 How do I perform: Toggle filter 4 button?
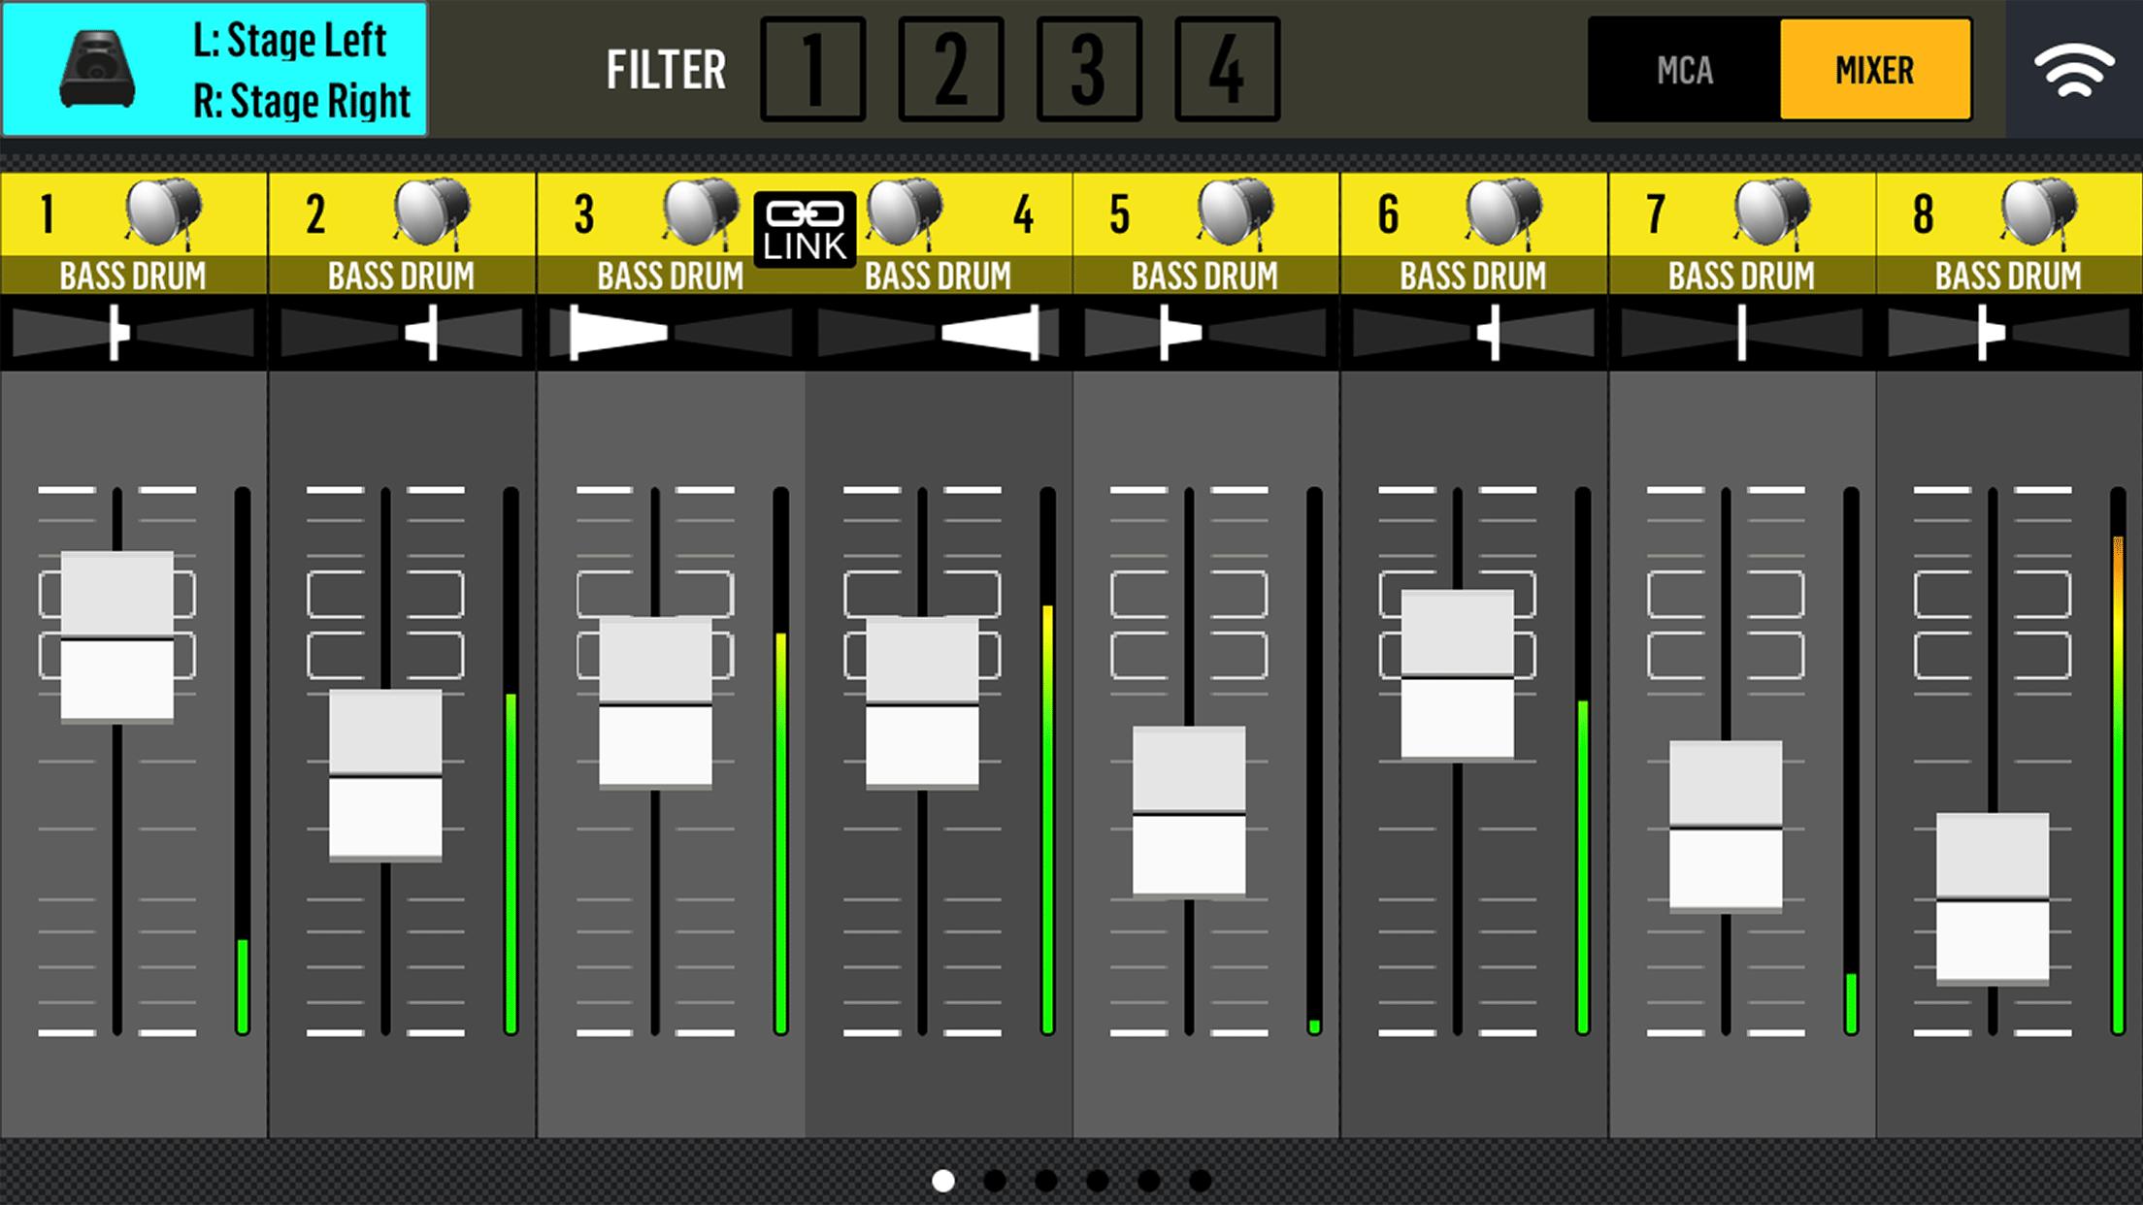click(x=1227, y=70)
